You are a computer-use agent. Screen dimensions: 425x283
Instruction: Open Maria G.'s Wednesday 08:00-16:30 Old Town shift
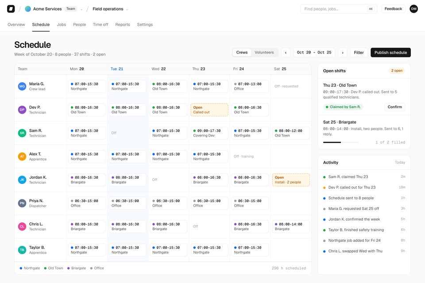click(x=168, y=86)
